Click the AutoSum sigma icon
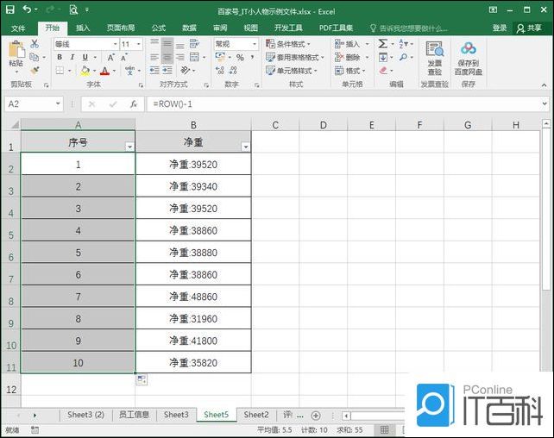This screenshot has height=438, width=554. [383, 43]
